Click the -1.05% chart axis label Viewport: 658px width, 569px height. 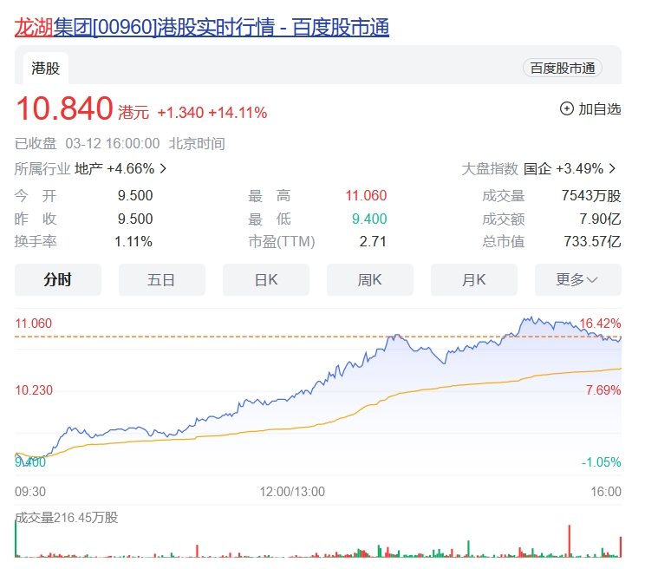[x=601, y=462]
